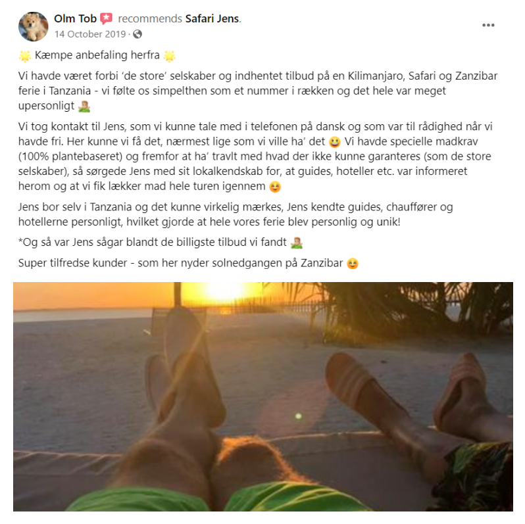
Task: Click the red recommendation star badge icon
Action: [x=107, y=19]
